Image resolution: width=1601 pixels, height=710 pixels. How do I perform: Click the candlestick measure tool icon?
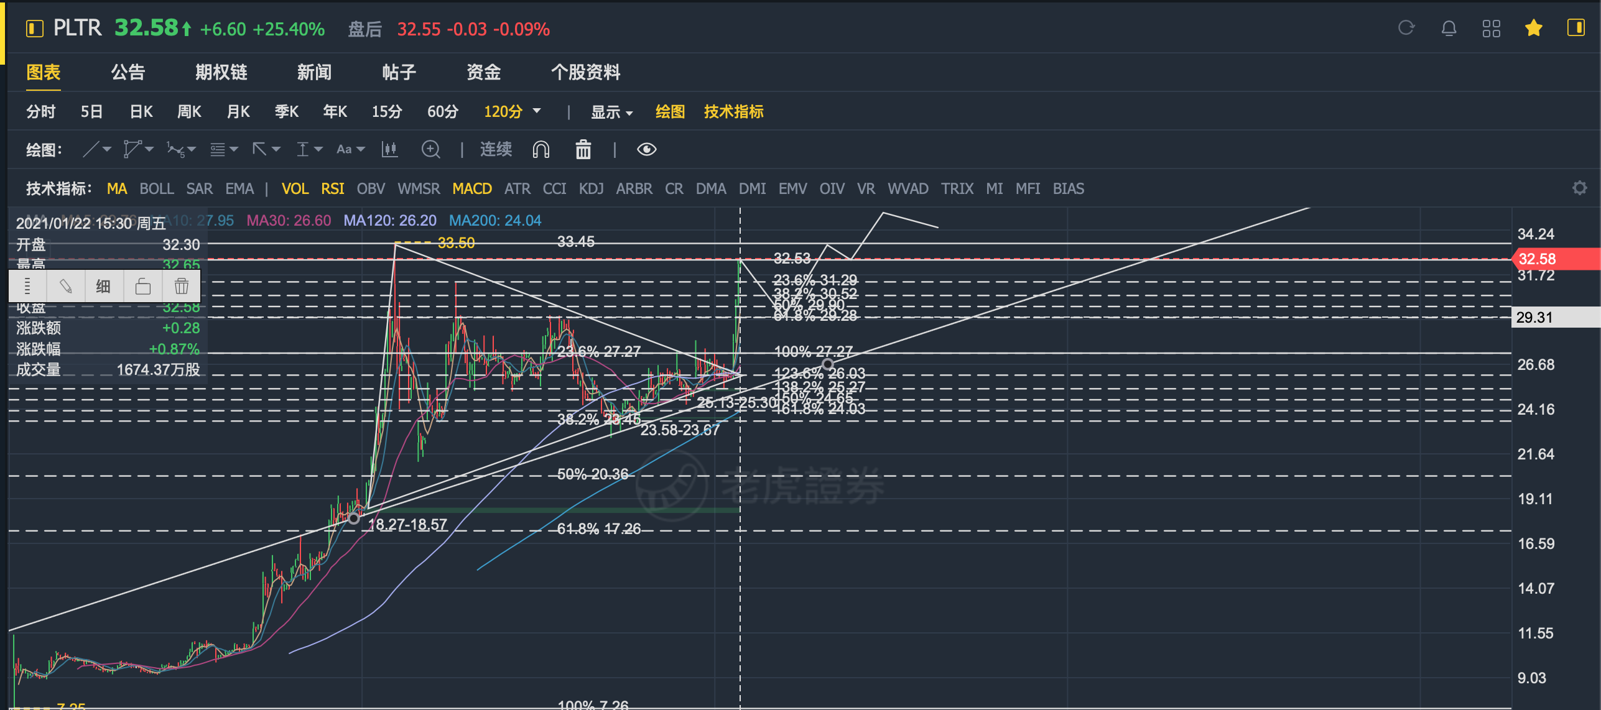389,150
